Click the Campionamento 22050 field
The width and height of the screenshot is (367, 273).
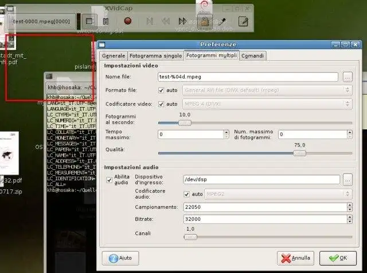pyautogui.click(x=265, y=207)
